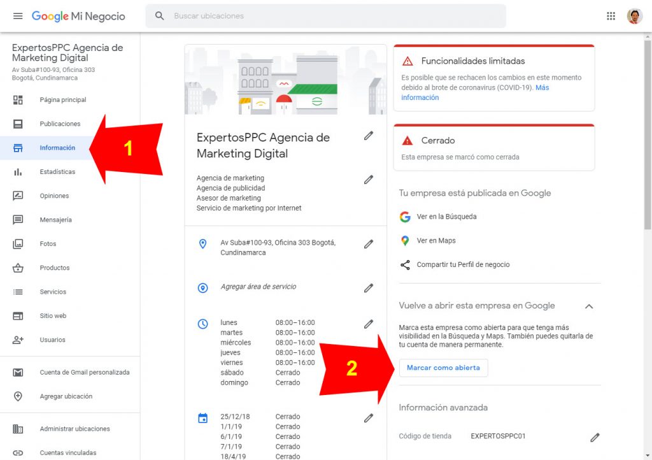
Task: Edit the business name with the pencil icon
Action: point(369,135)
